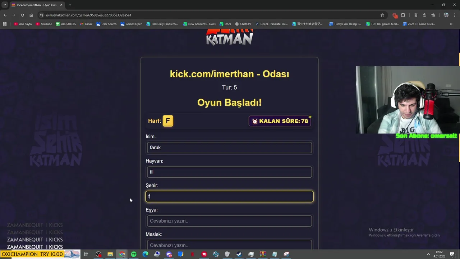Click the letter F badge
This screenshot has height=259, width=460.
tap(168, 121)
